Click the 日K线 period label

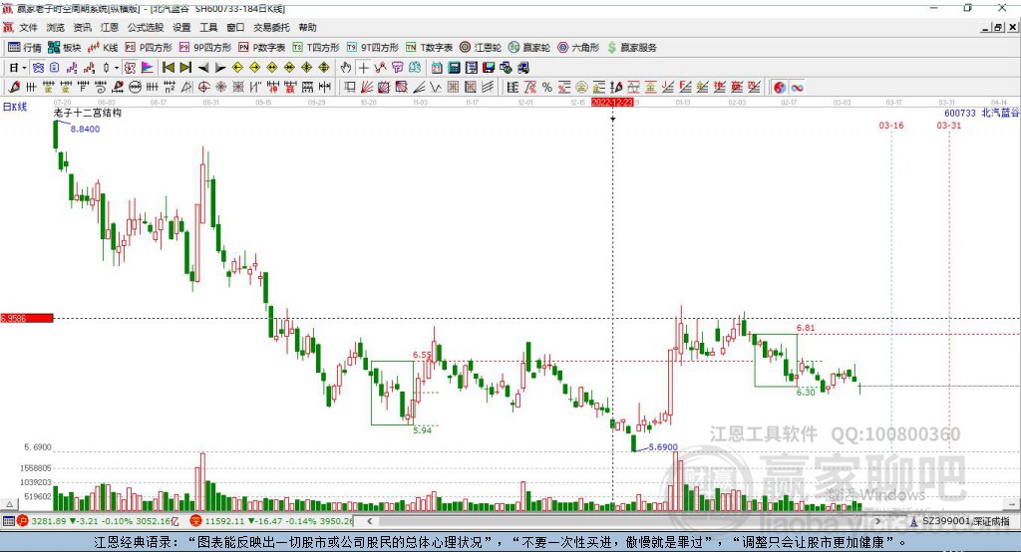15,107
